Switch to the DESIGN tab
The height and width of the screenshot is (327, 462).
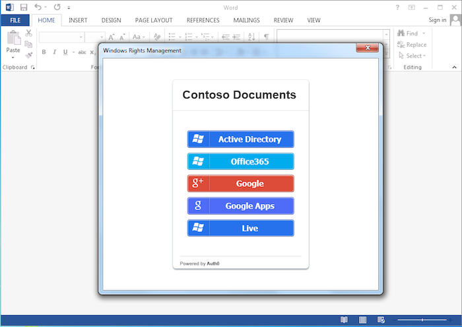point(111,20)
